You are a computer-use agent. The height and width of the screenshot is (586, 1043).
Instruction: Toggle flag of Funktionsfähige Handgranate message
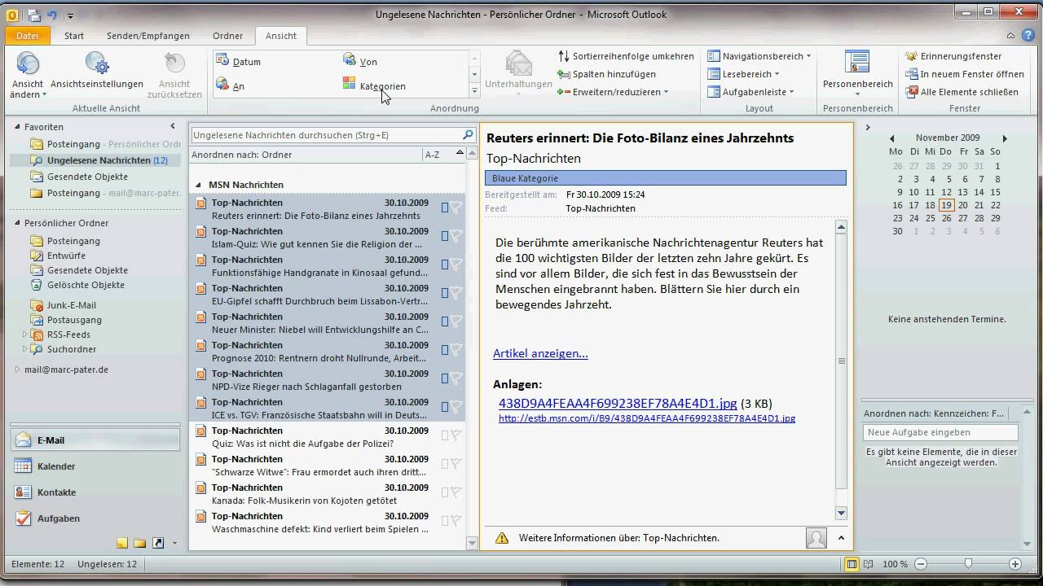tap(456, 265)
